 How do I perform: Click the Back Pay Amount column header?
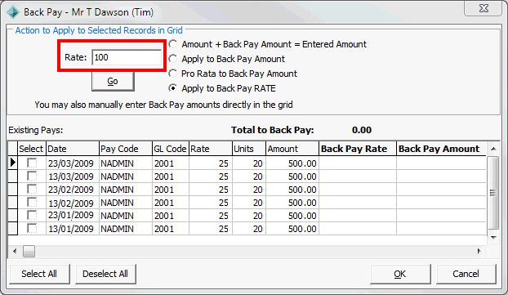pos(441,149)
